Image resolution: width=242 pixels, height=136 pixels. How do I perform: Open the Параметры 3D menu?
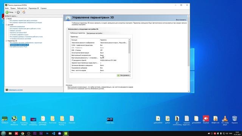coord(34,8)
